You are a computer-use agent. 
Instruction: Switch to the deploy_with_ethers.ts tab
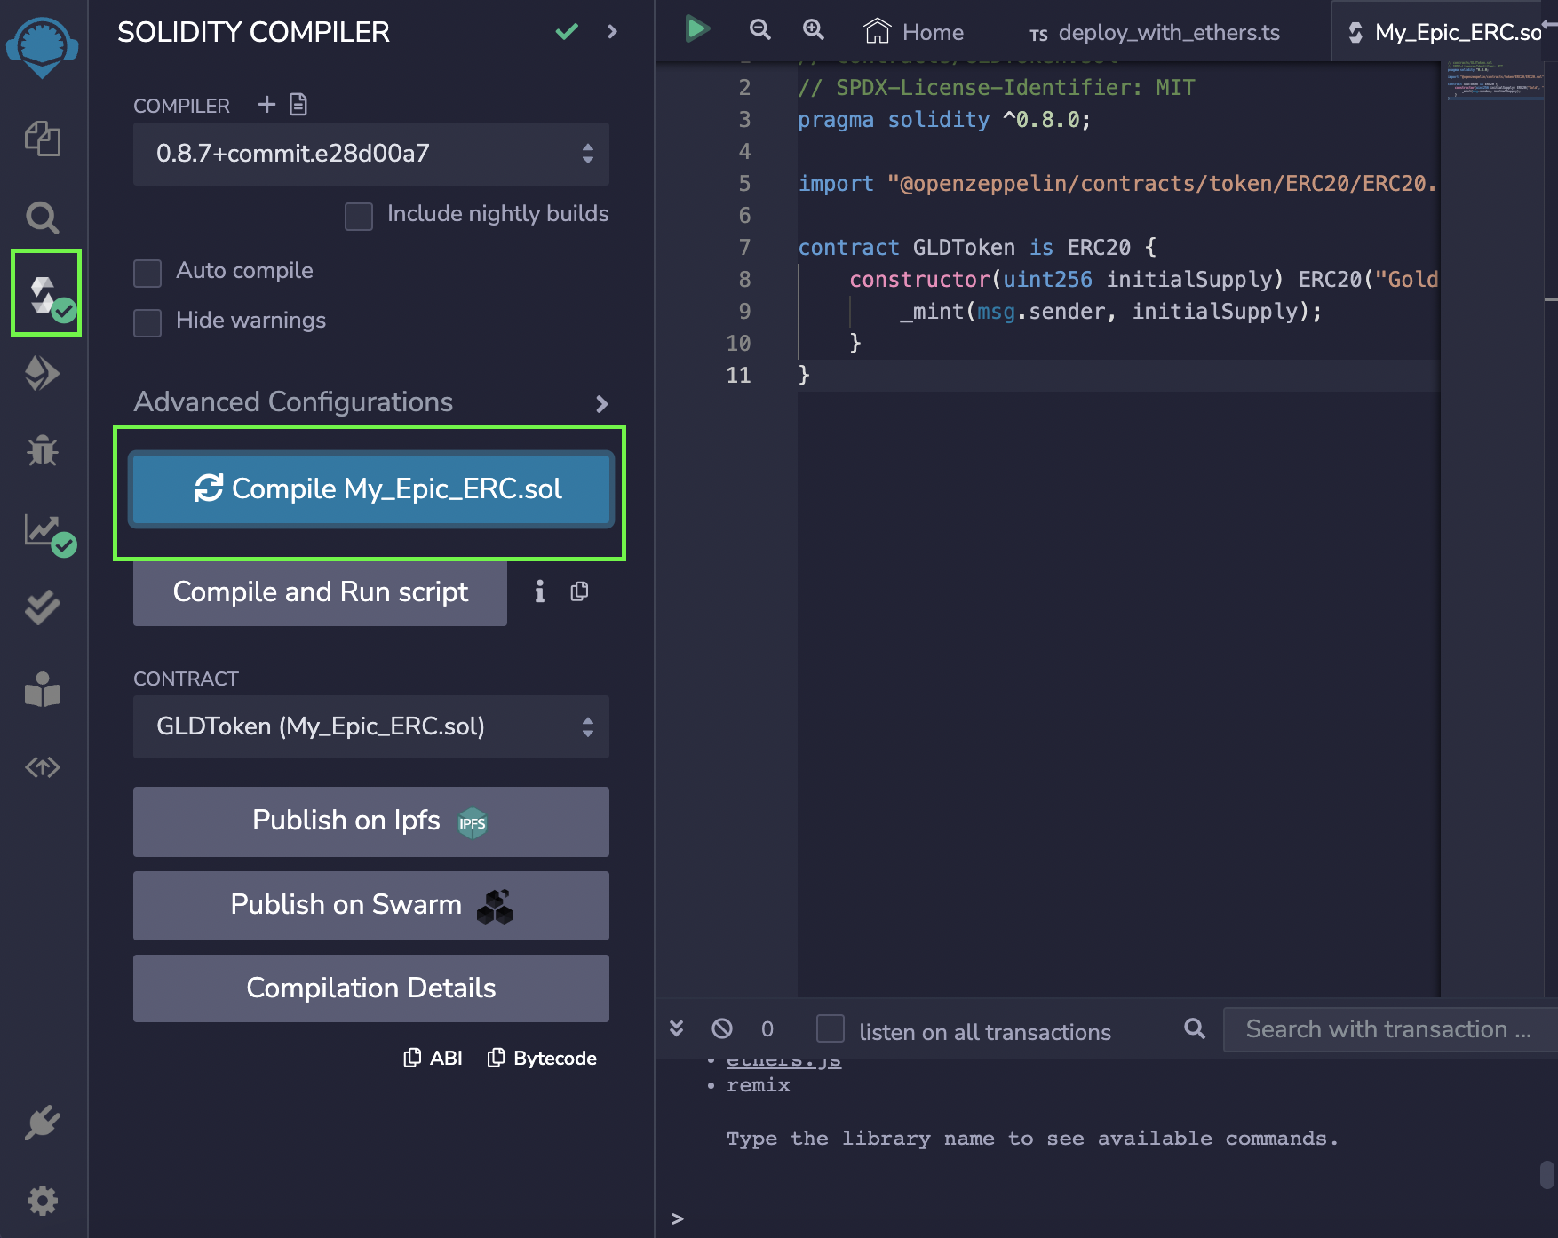(1154, 33)
